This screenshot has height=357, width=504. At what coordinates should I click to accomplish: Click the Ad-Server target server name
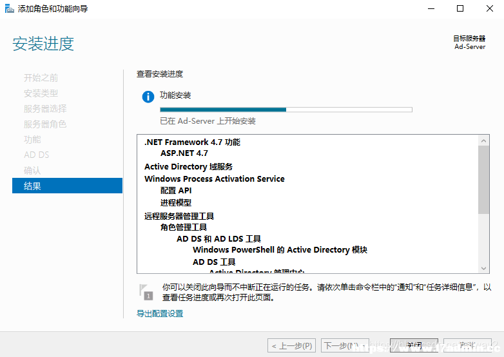[470, 47]
